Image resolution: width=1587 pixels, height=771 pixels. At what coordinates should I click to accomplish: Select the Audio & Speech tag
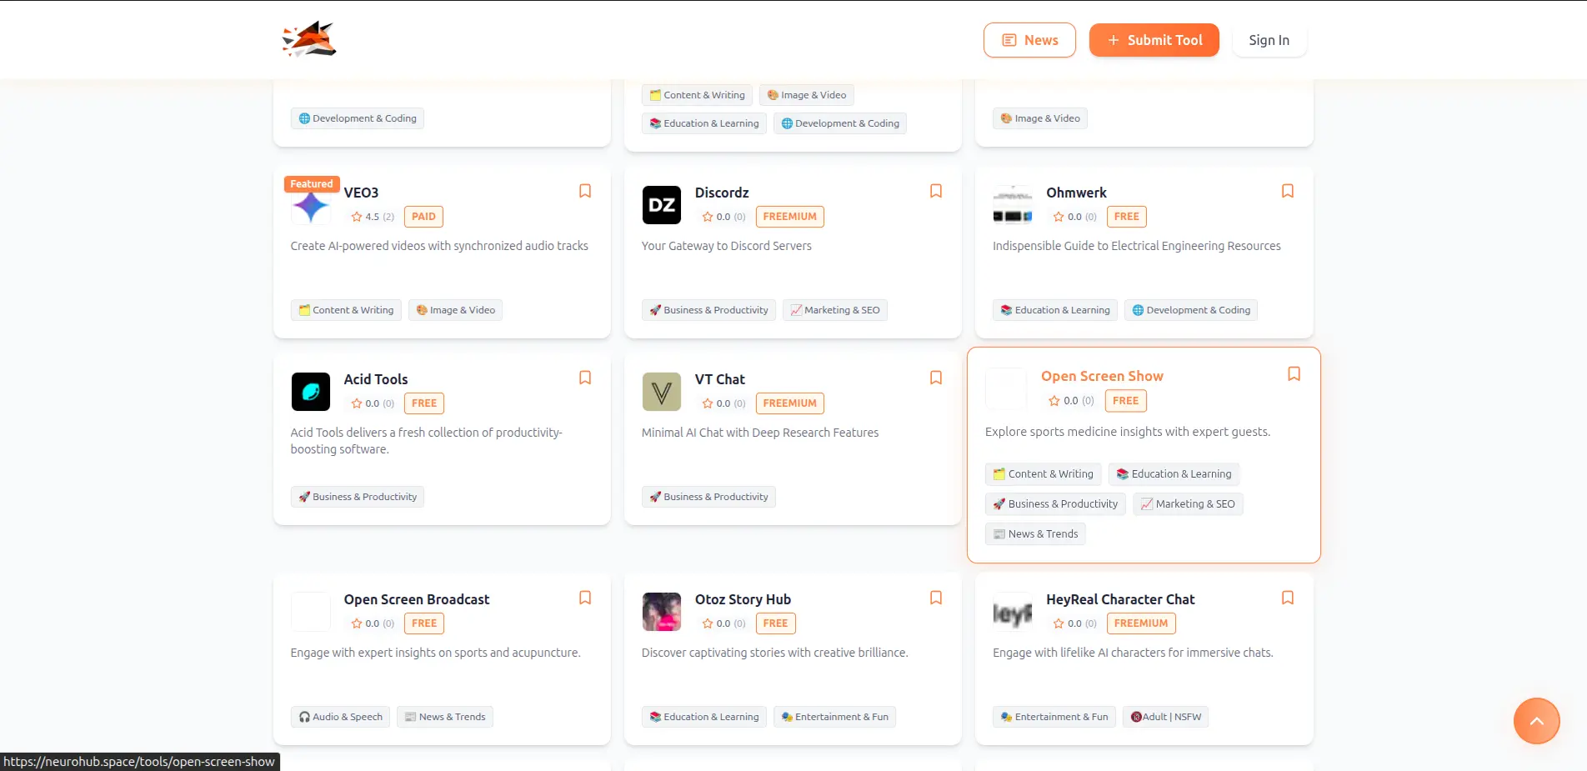tap(340, 717)
